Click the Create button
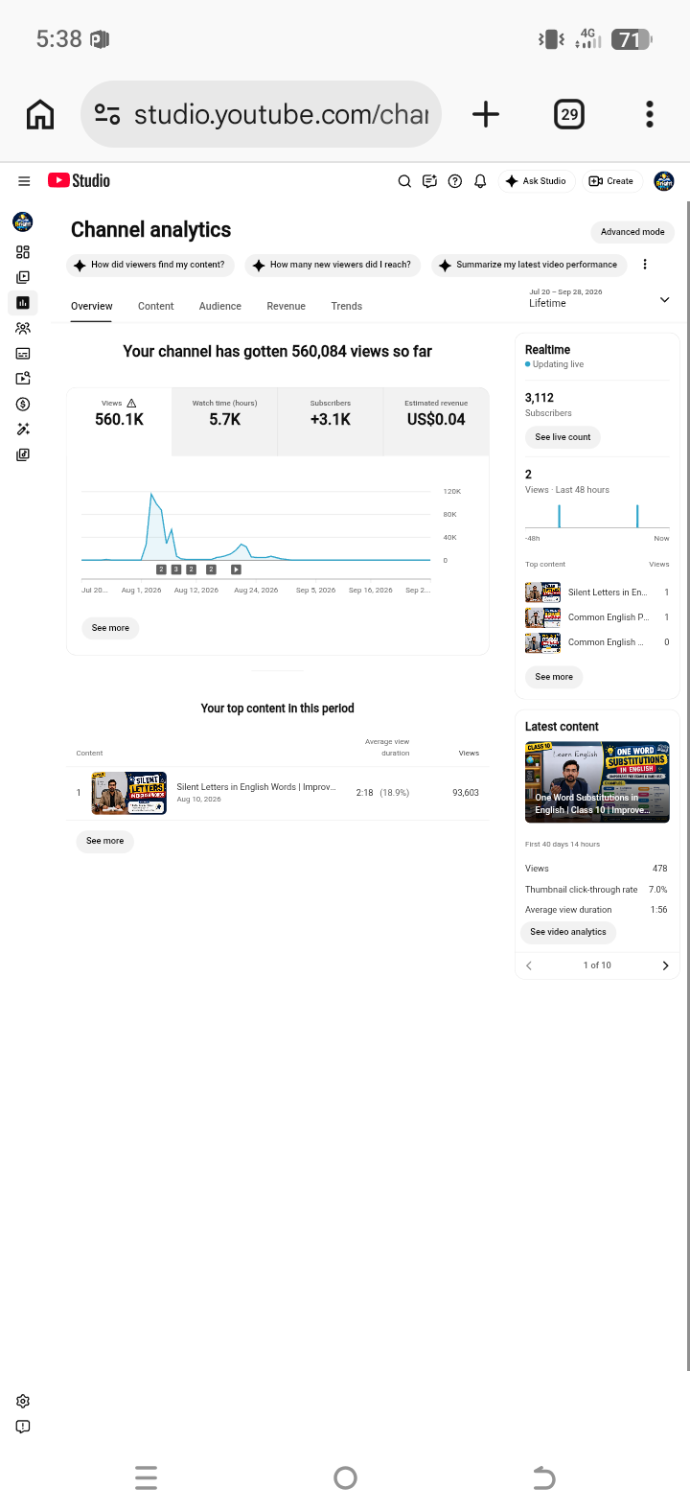Screen dimensions: 690x1511 611,180
